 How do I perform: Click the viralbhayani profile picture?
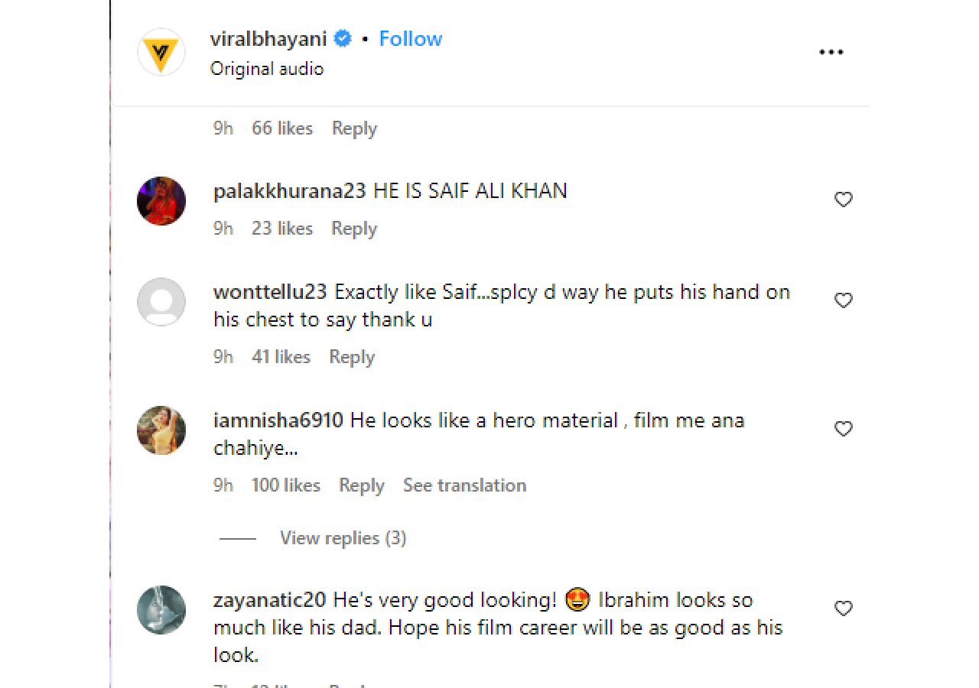click(x=161, y=53)
